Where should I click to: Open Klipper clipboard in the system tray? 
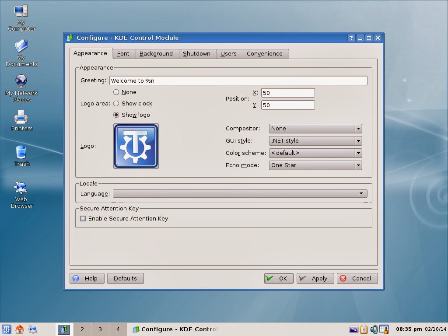(x=364, y=329)
